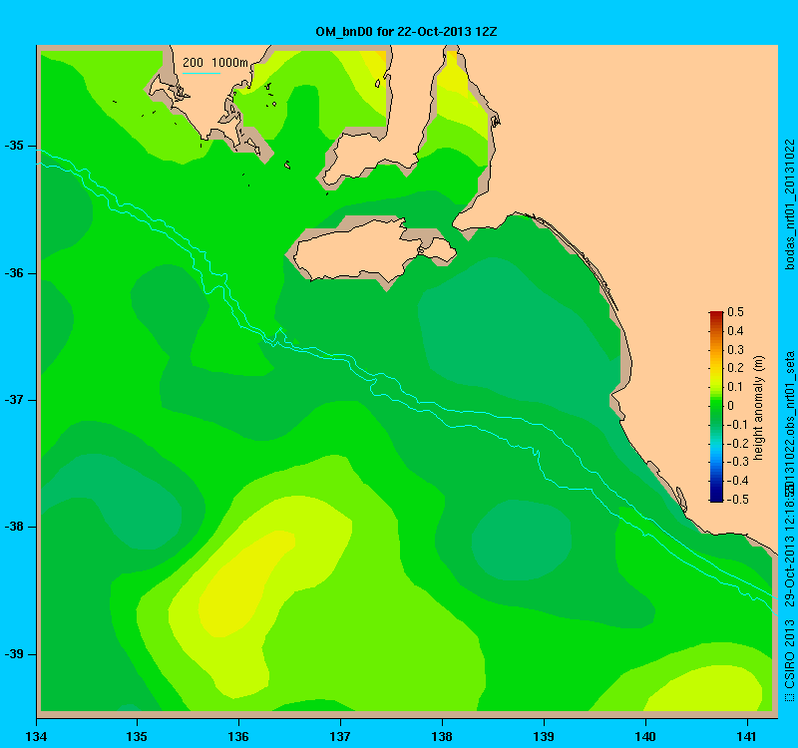The width and height of the screenshot is (798, 748).
Task: Click the 0.4 colorbar tick label
Action: pos(735,331)
